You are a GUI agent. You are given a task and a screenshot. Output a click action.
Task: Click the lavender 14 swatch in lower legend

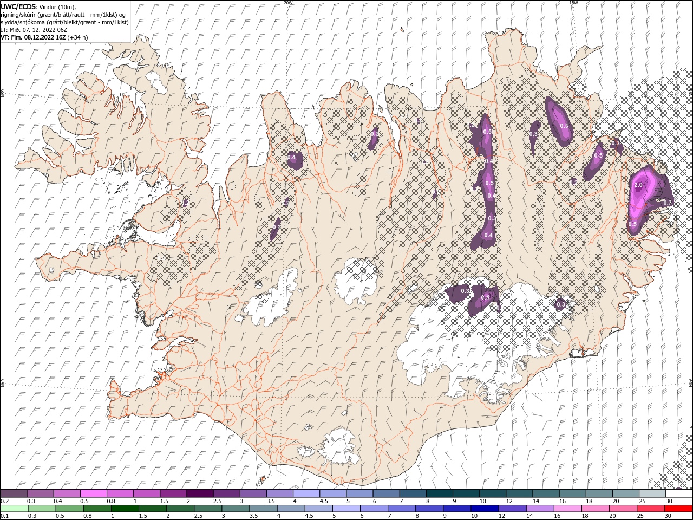point(539,509)
